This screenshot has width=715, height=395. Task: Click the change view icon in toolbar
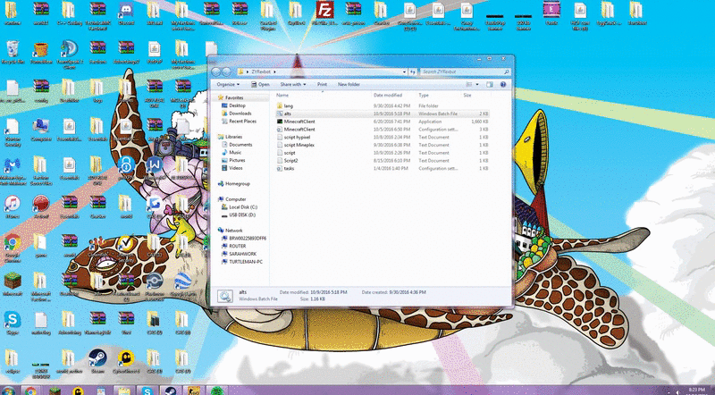tap(468, 84)
